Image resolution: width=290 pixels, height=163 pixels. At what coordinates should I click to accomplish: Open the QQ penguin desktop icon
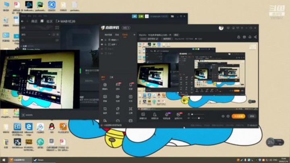[52, 128]
